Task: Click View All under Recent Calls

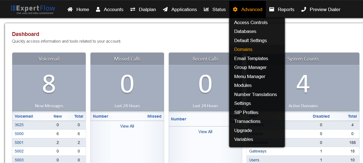Action: (x=205, y=132)
